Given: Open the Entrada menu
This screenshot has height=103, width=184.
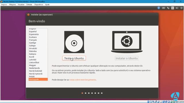Looking at the screenshot, I should (29, 5).
